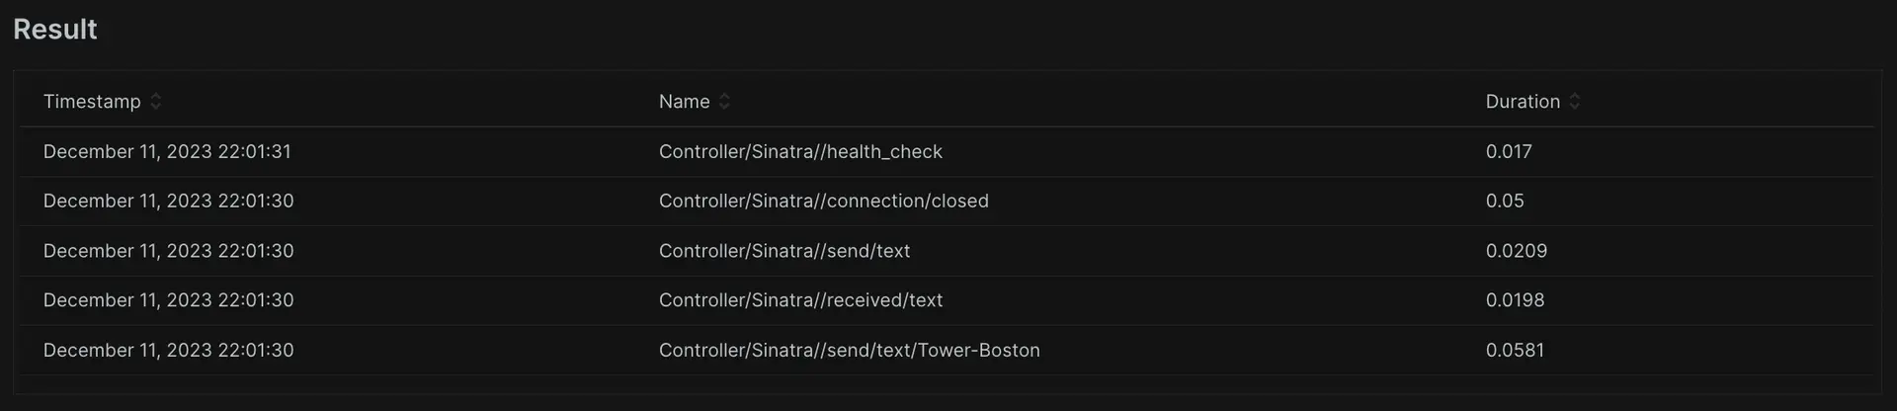Image resolution: width=1897 pixels, height=411 pixels.
Task: Sort results by the Timestamp header
Action: point(92,102)
